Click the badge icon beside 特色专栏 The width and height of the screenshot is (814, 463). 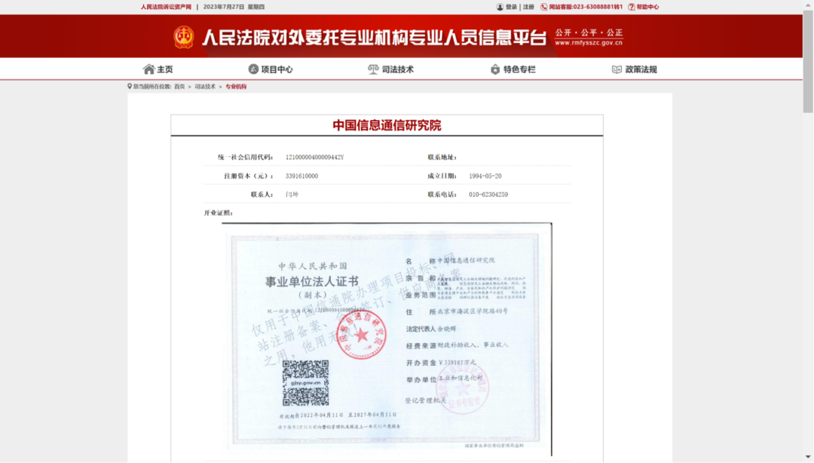pyautogui.click(x=495, y=69)
